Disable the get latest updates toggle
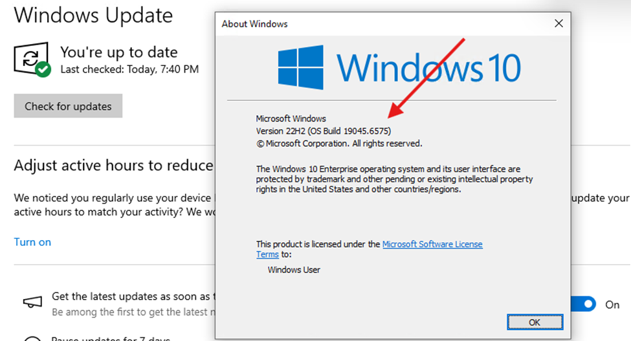Image resolution: width=631 pixels, height=341 pixels. [x=585, y=304]
